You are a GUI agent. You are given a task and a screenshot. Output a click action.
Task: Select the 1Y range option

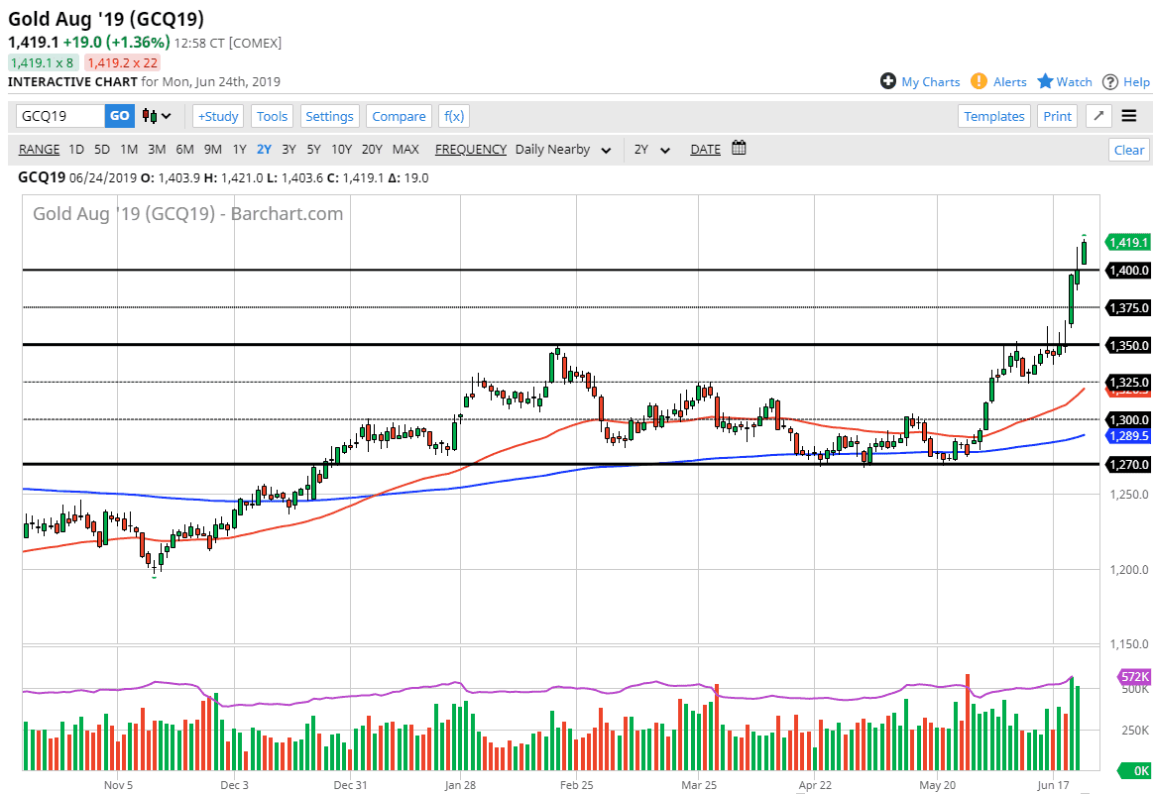click(x=239, y=150)
